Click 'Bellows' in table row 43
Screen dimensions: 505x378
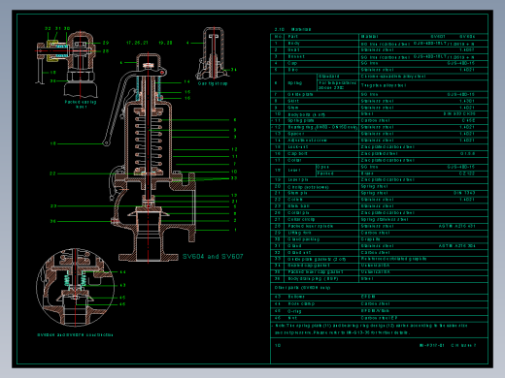[x=296, y=297]
